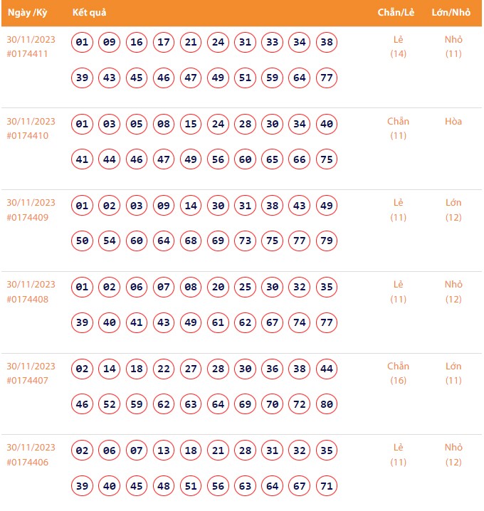Select ball 56 in draw #0174410
This screenshot has height=511, width=484.
pyautogui.click(x=219, y=159)
